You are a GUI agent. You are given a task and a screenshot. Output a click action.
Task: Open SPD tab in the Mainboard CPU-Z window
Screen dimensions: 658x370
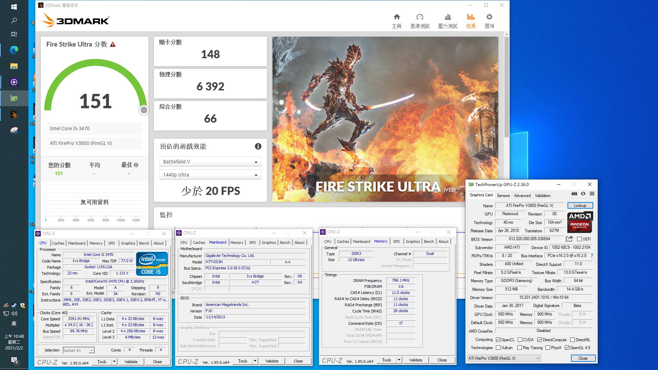pyautogui.click(x=253, y=243)
